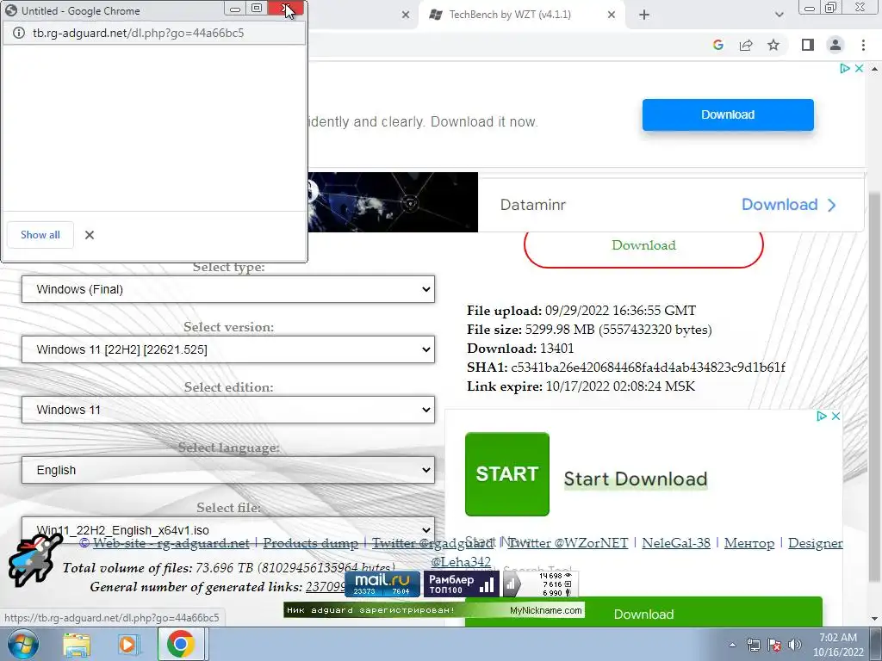Click the ninja mascot logo
Viewport: 882px width, 661px height.
[34, 560]
